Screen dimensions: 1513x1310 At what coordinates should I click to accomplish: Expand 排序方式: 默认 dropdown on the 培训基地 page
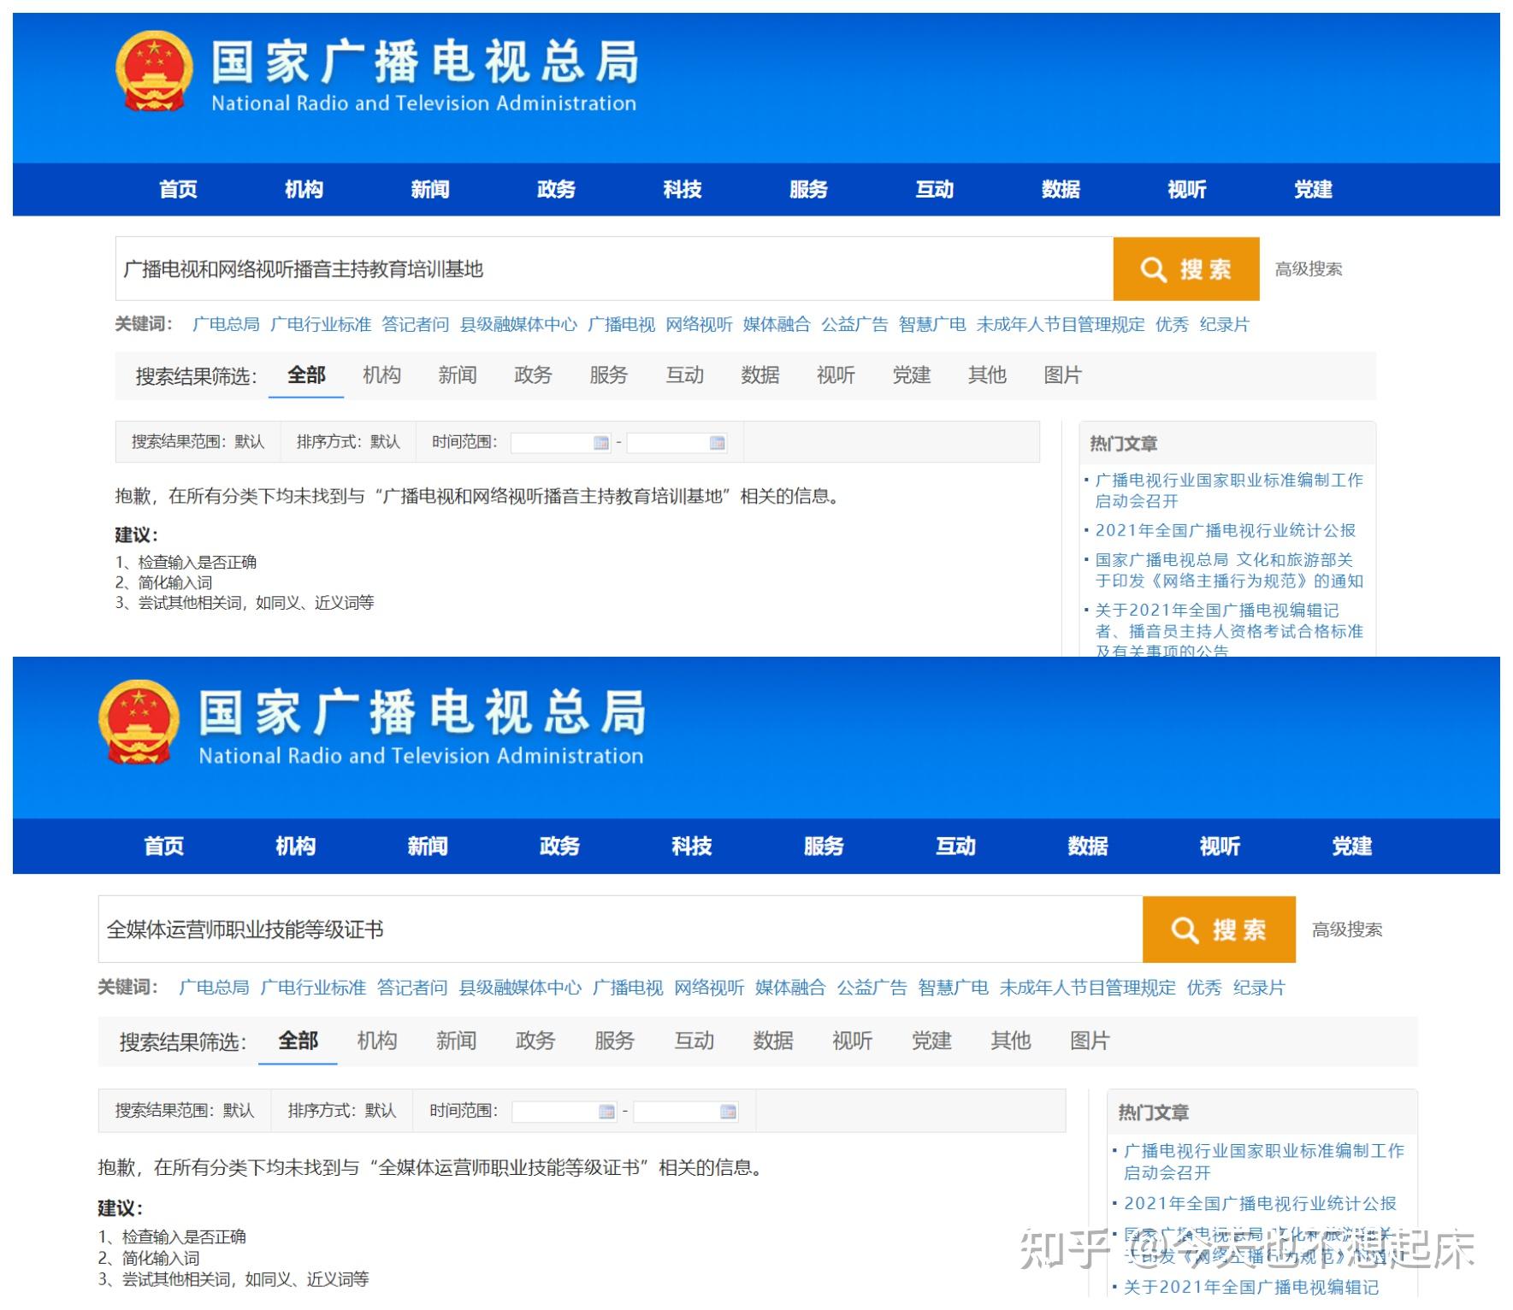click(x=348, y=442)
